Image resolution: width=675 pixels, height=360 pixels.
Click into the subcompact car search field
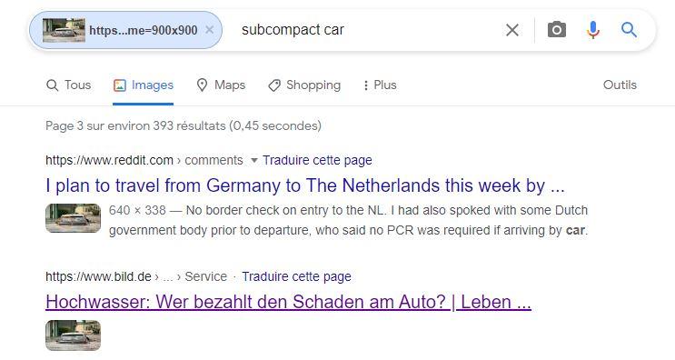click(x=366, y=30)
